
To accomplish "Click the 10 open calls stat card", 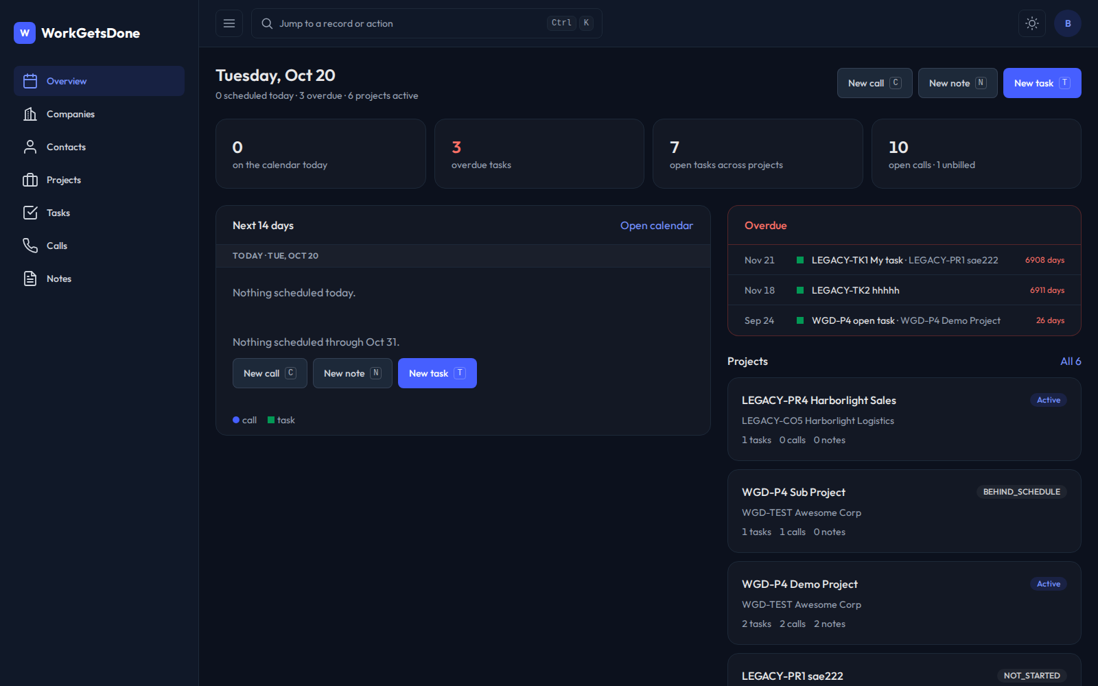I will [977, 154].
